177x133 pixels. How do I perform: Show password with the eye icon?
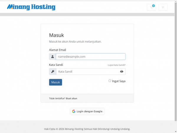pos(122,72)
